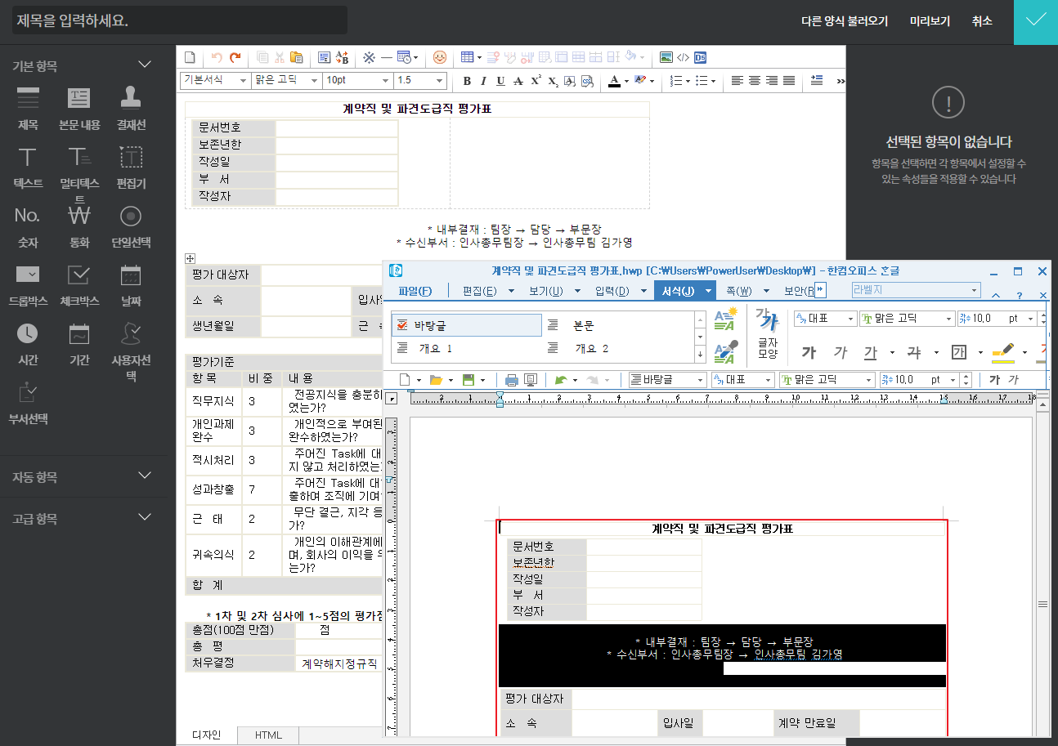1058x746 pixels.
Task: Open the 서식(J) menu in Hangul
Action: (677, 291)
